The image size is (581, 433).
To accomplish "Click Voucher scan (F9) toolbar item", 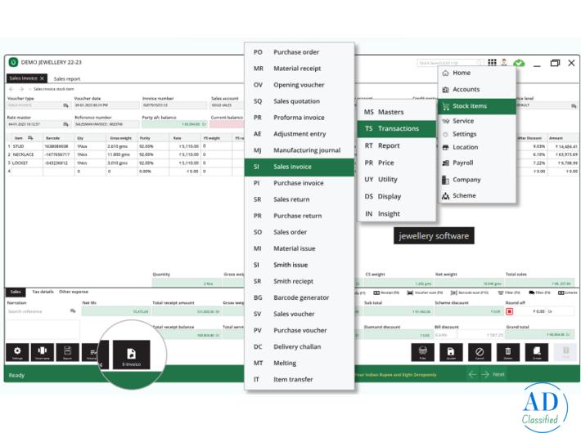I will [x=425, y=292].
